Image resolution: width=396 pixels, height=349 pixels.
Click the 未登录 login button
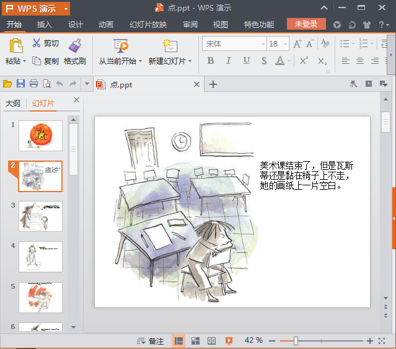click(x=306, y=24)
